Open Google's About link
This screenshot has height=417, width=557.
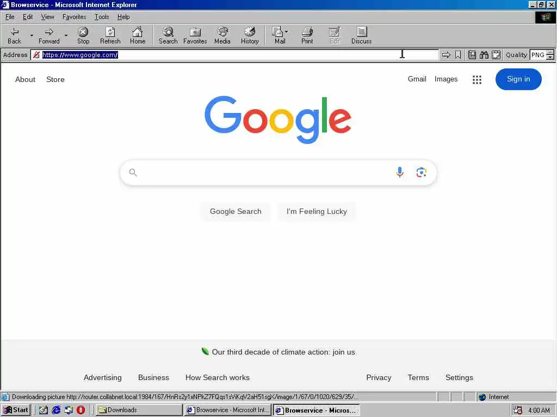[x=25, y=79]
